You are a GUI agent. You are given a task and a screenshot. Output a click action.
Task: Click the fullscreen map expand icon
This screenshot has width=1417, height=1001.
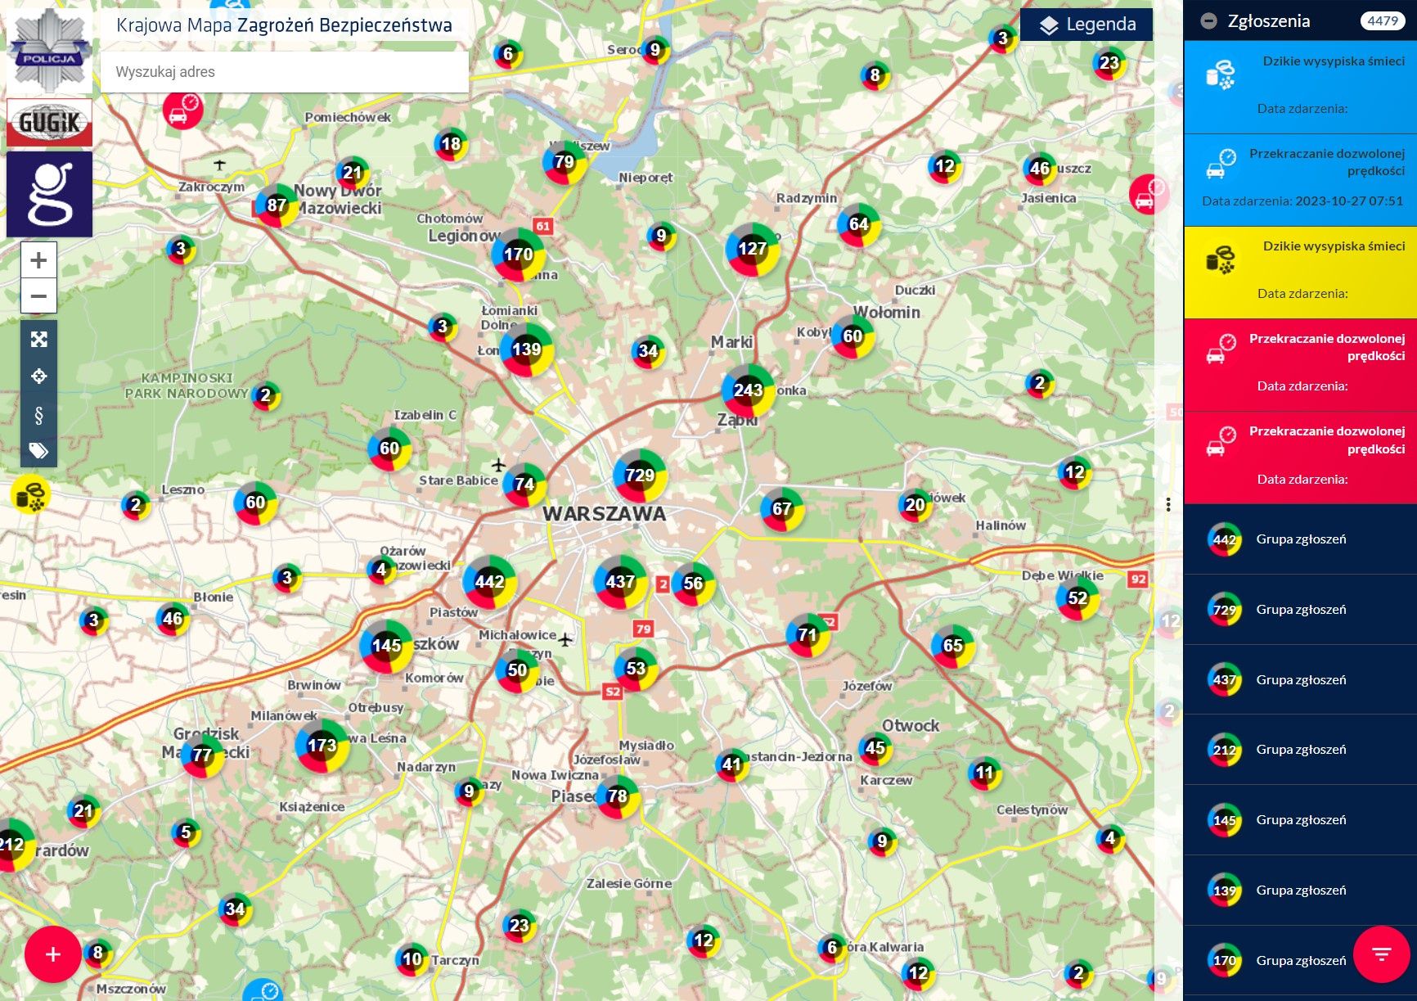pos(38,338)
